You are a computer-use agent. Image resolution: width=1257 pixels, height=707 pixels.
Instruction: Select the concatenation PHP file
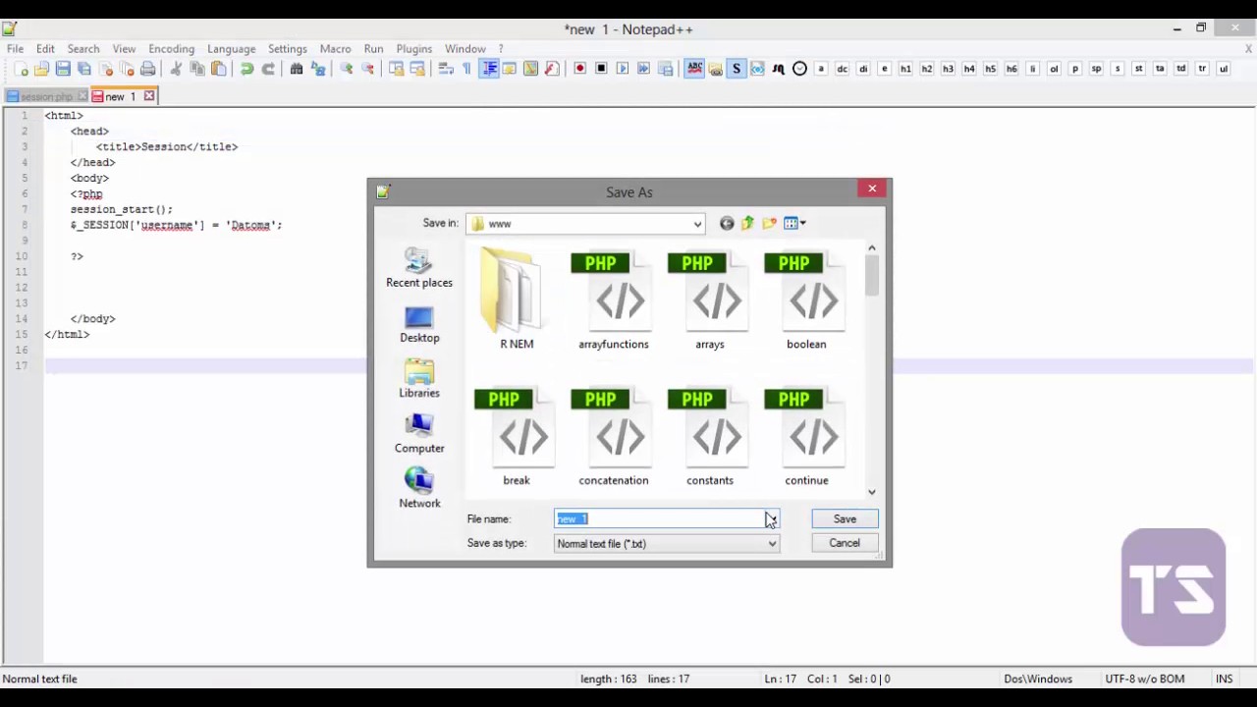coord(614,437)
